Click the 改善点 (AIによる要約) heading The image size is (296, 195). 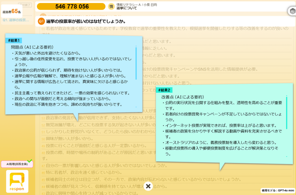tap(183, 97)
